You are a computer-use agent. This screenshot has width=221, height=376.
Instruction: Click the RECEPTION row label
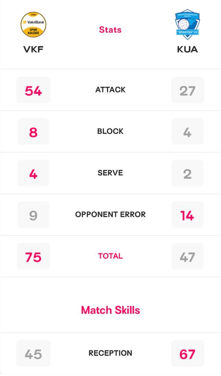point(110,353)
